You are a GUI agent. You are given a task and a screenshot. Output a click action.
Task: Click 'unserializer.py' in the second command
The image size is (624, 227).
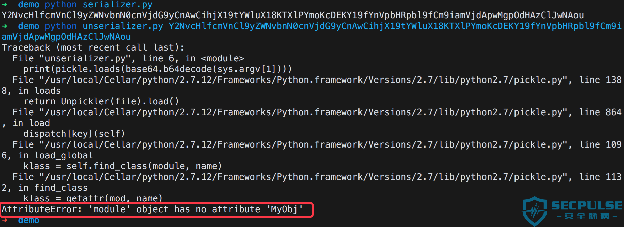point(123,26)
